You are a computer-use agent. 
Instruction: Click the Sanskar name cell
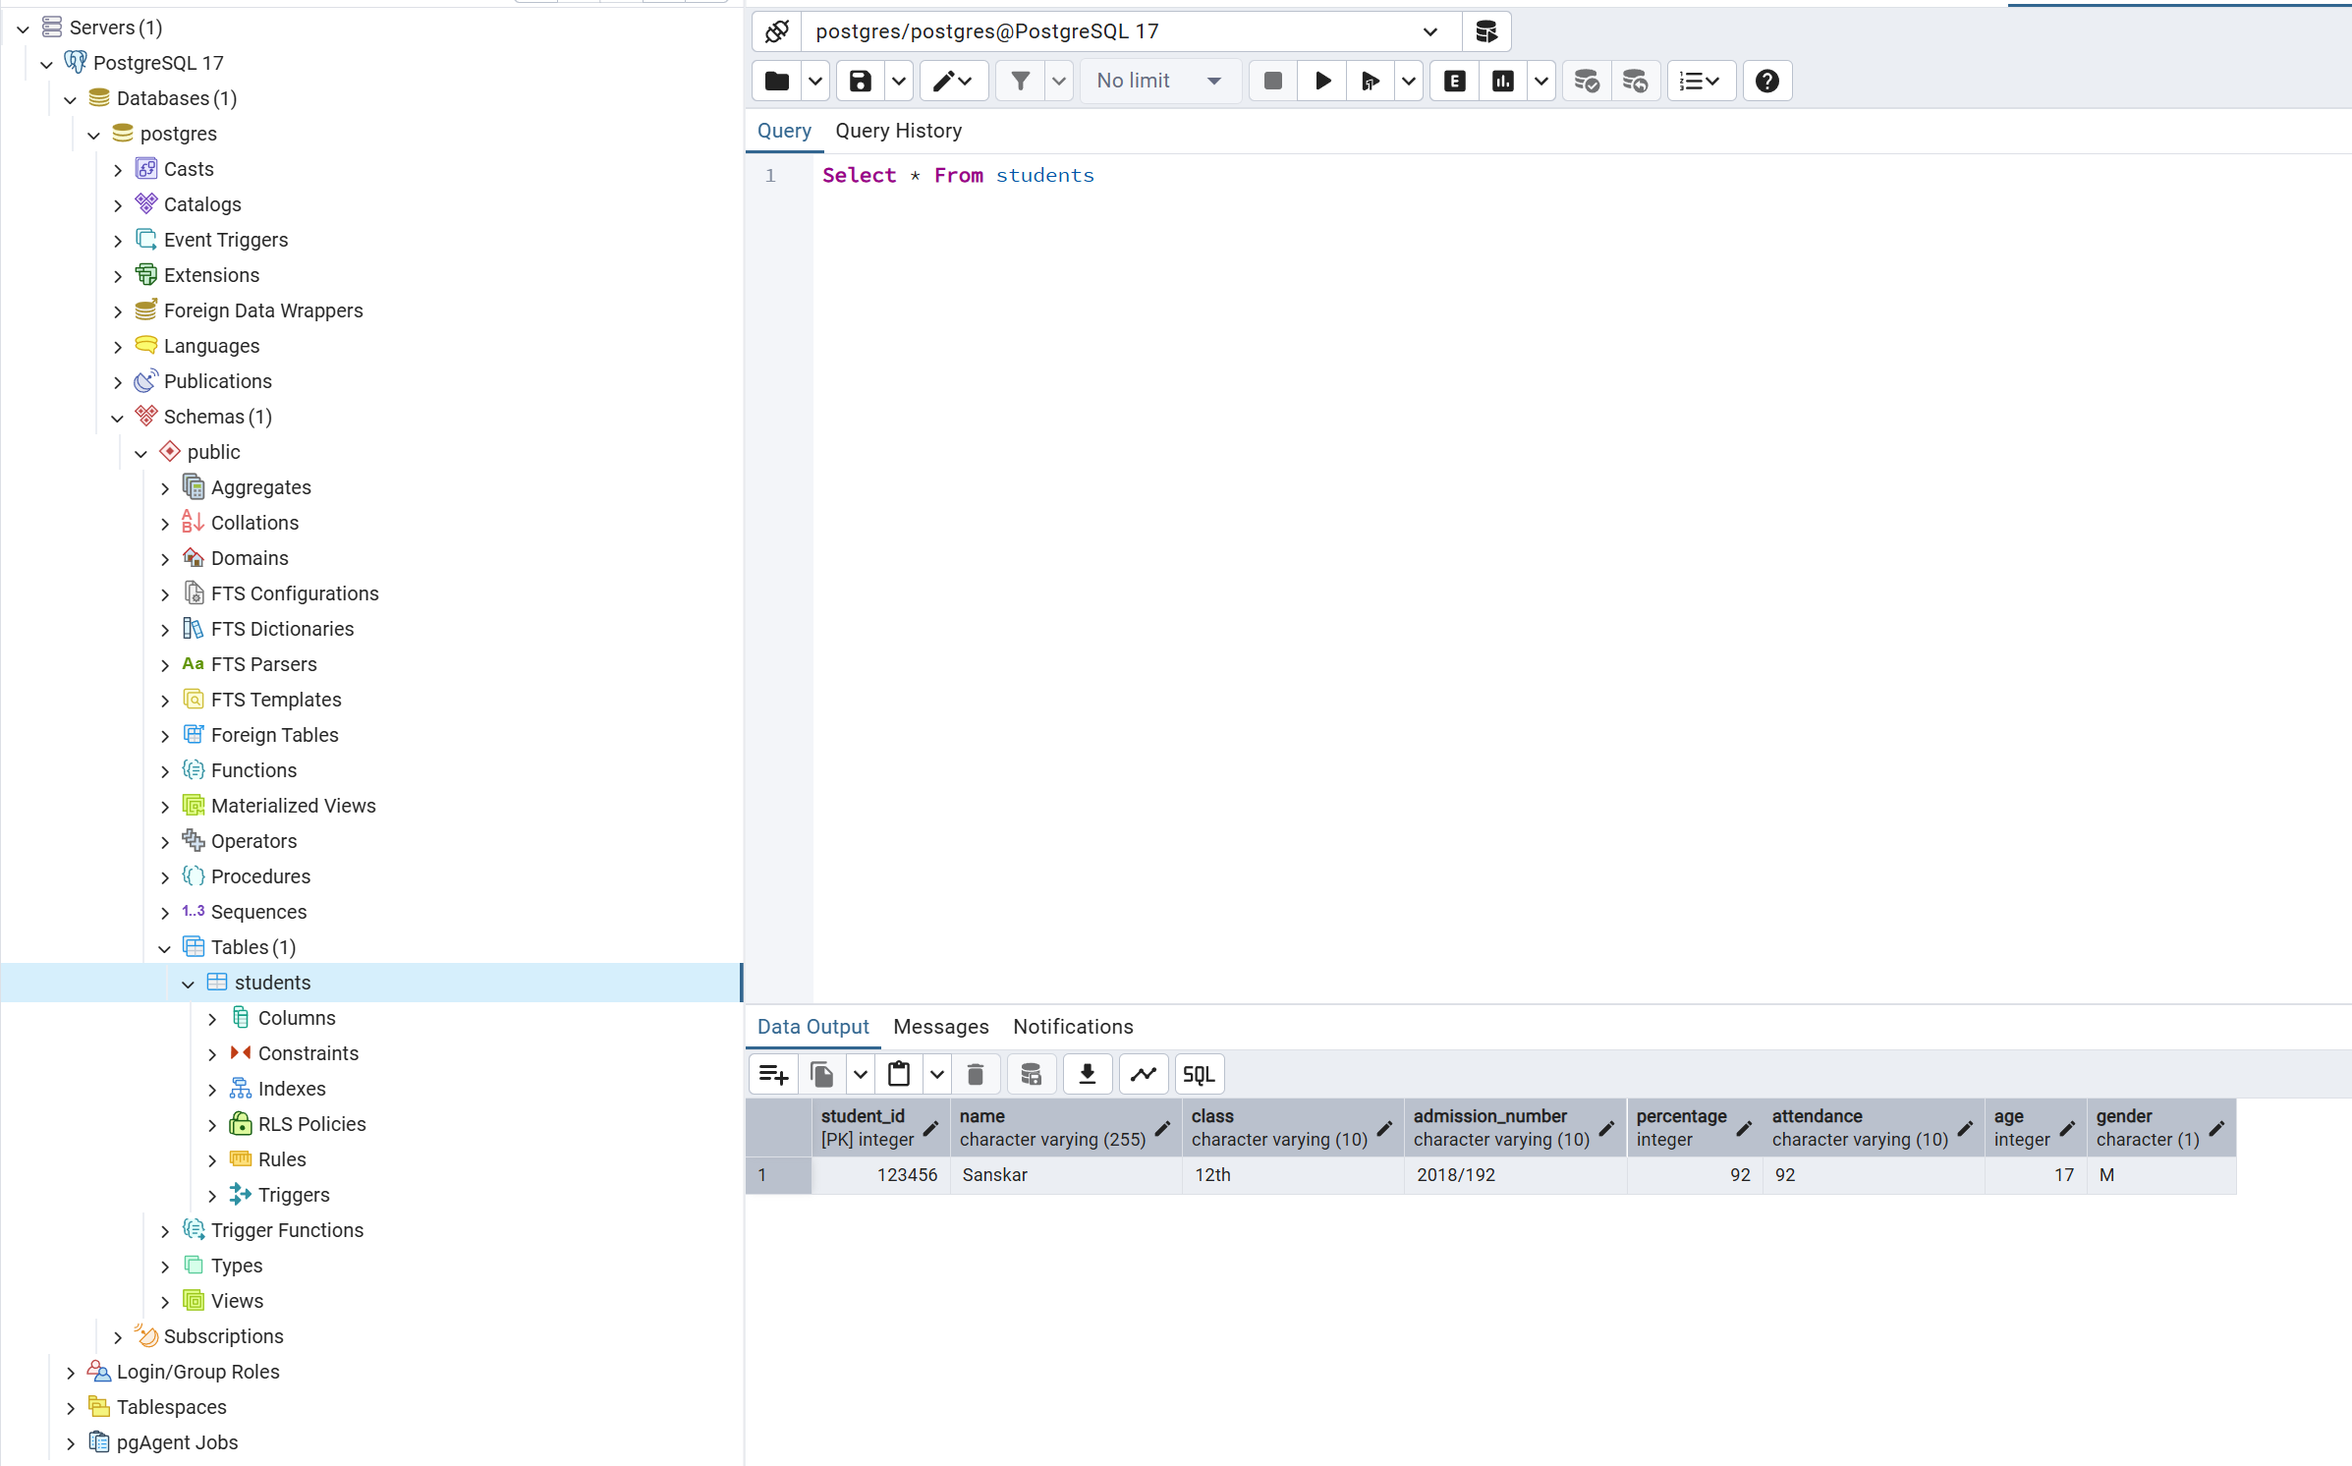click(1065, 1175)
